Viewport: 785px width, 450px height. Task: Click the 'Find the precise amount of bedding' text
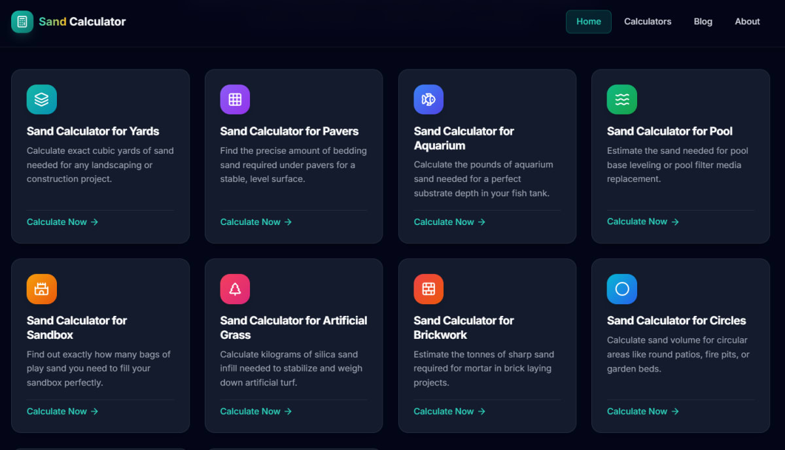click(294, 165)
